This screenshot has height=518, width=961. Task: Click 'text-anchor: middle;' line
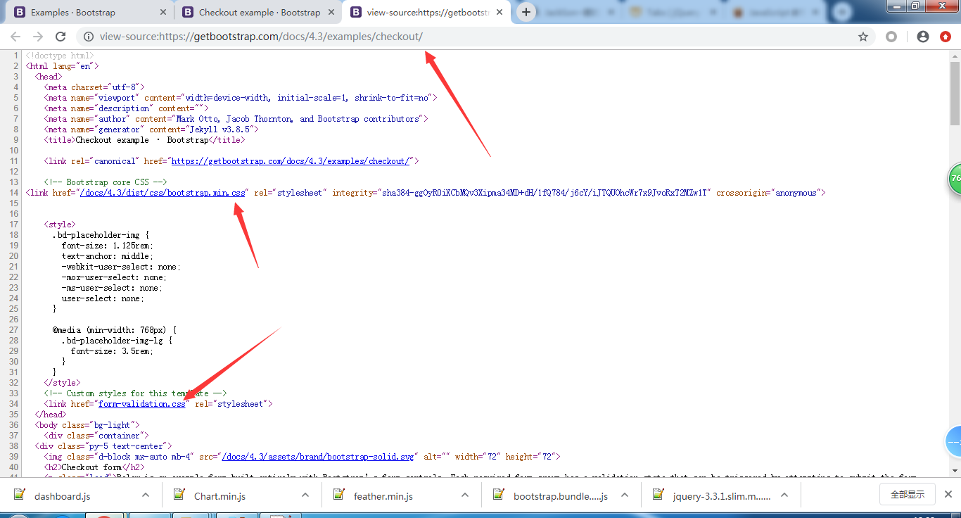(x=108, y=256)
